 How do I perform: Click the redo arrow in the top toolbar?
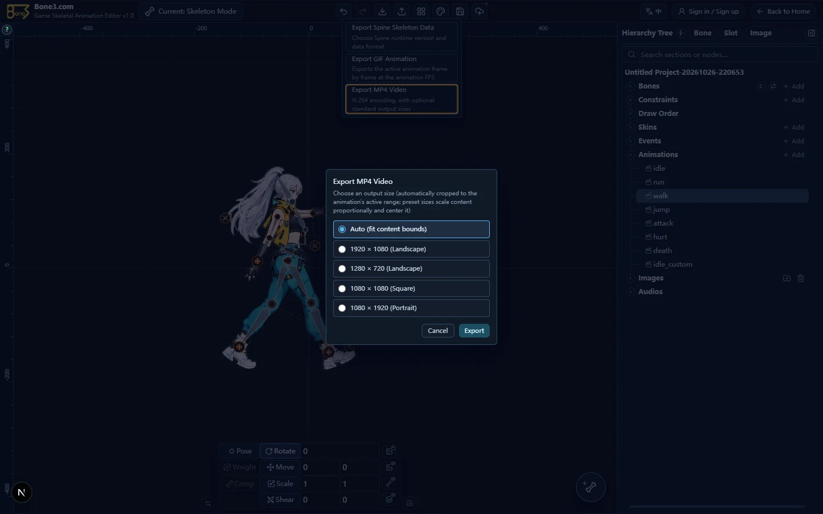click(363, 11)
